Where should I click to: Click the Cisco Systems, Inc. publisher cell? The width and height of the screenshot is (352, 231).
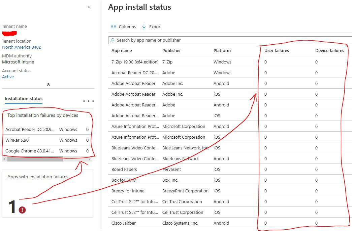click(180, 223)
